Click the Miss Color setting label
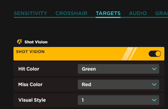Screen dimensions: 168x109 30,85
